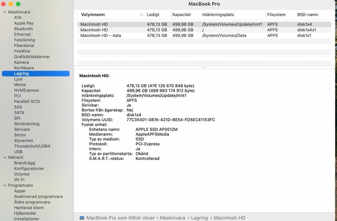Image resolution: width=337 pixels, height=221 pixels.
Task: Open the Ström sidebar entry
Action: click(20, 135)
